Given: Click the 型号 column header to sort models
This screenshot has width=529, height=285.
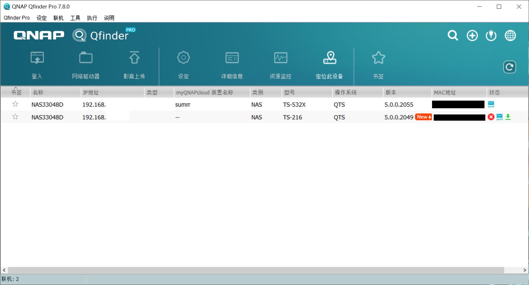Looking at the screenshot, I should pyautogui.click(x=290, y=92).
